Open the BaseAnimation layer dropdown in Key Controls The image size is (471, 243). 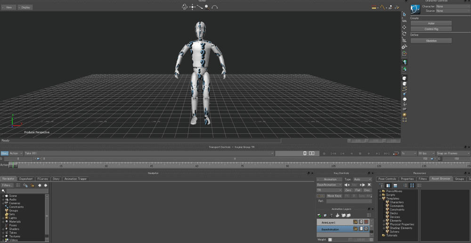tap(329, 184)
